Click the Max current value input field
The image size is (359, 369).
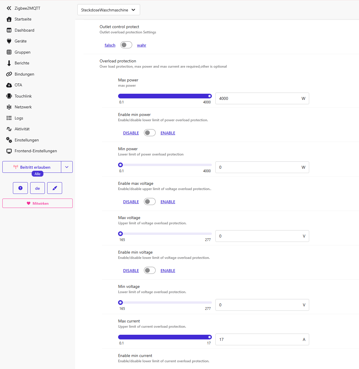[259, 339]
